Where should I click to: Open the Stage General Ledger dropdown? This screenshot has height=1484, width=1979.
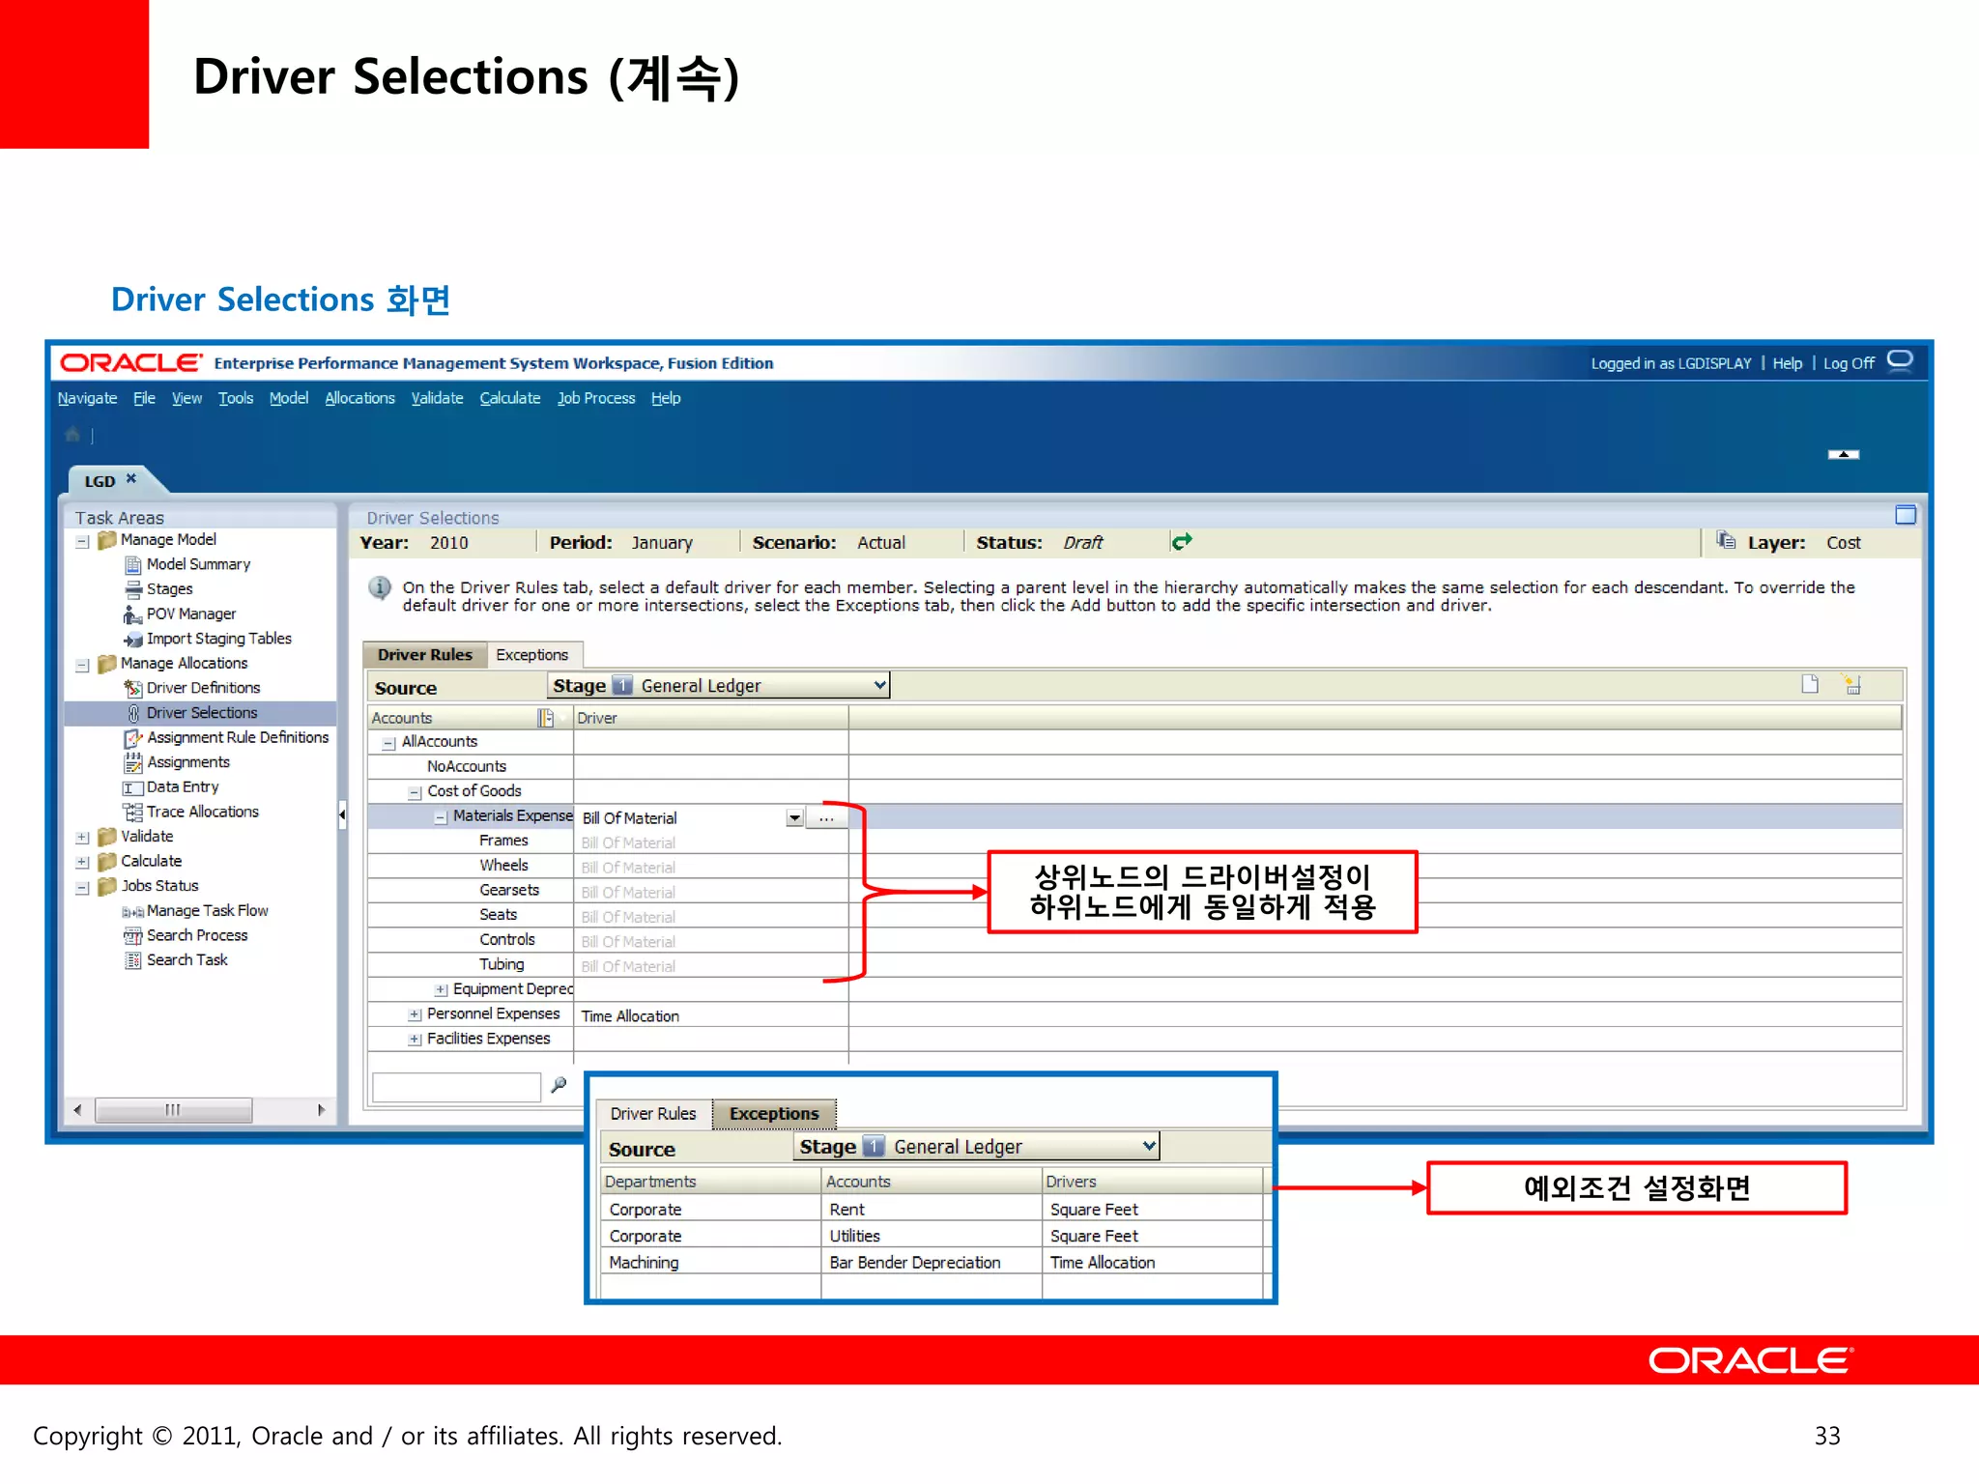(x=878, y=685)
